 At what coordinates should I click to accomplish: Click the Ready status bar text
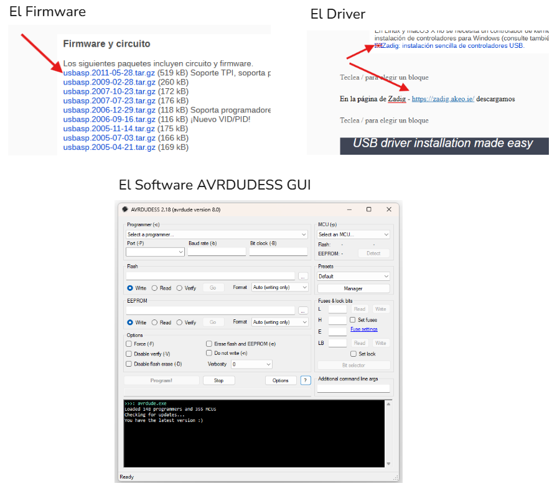click(x=127, y=477)
